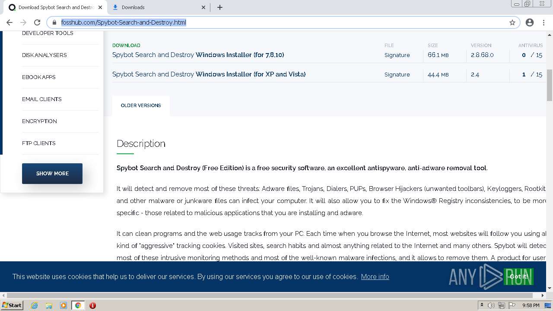
Task: Open Signature for the 7,8,10 installer
Action: click(x=397, y=55)
